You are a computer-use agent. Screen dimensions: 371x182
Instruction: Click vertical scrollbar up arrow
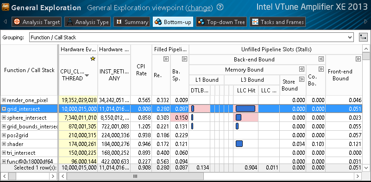click(x=366, y=49)
